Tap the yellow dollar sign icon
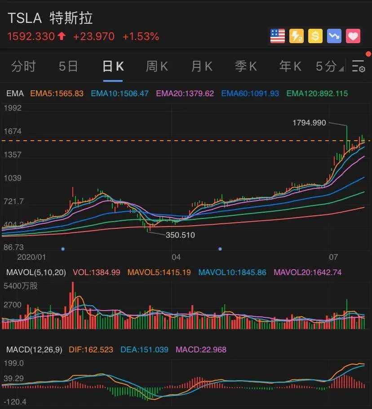The height and width of the screenshot is (409, 372). [315, 36]
